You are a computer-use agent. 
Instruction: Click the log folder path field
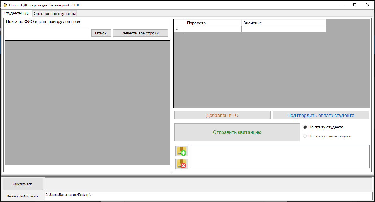click(208, 196)
